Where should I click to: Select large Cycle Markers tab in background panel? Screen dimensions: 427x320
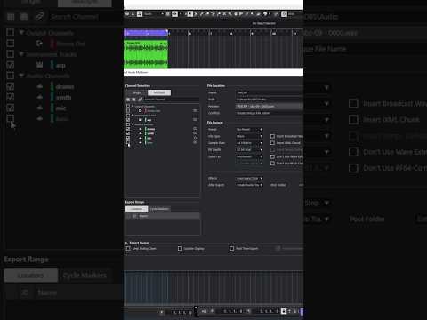85,276
